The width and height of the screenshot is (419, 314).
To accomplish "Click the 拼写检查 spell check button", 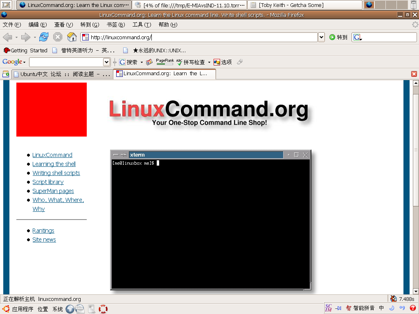I will pos(191,62).
